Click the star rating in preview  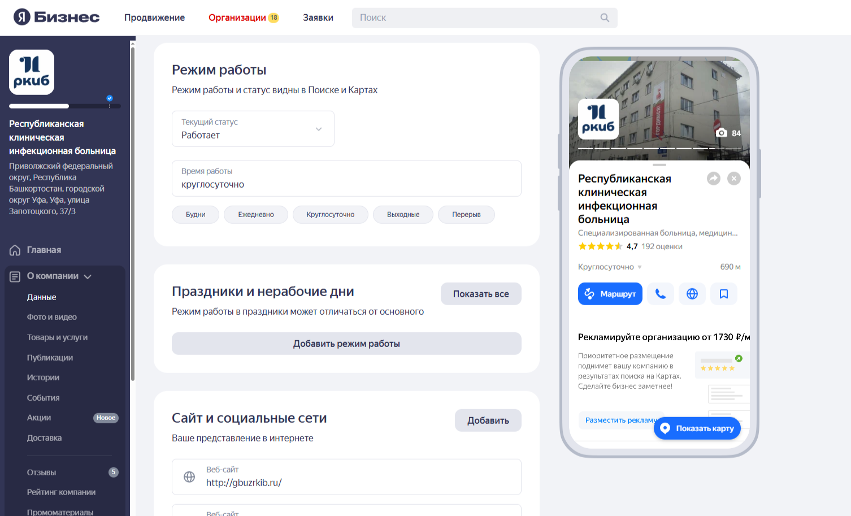pos(600,246)
